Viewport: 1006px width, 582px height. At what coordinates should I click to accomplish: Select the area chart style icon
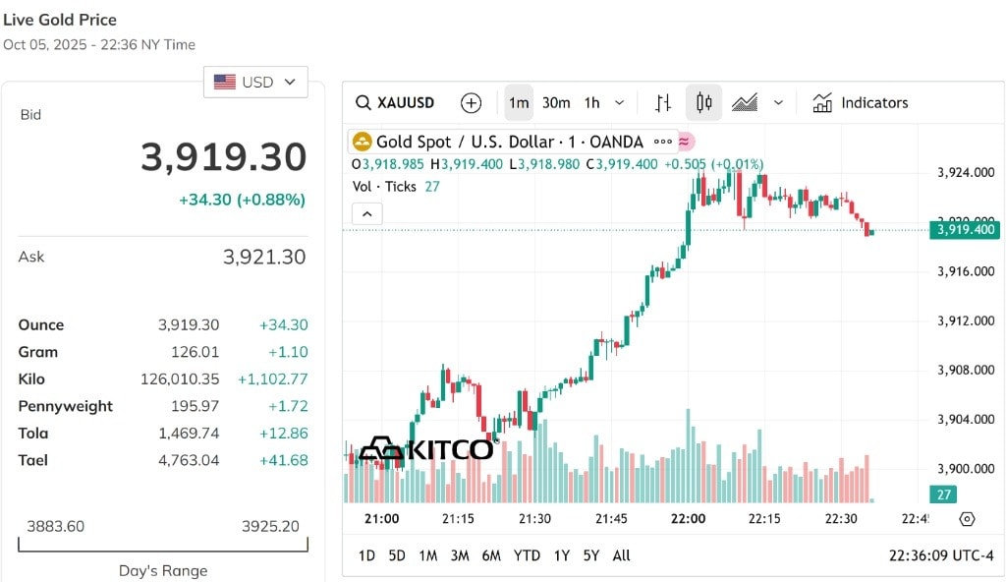click(745, 103)
